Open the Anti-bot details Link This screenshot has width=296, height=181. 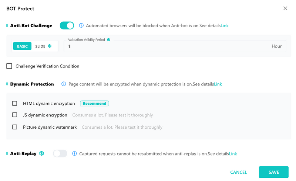[x=225, y=25]
